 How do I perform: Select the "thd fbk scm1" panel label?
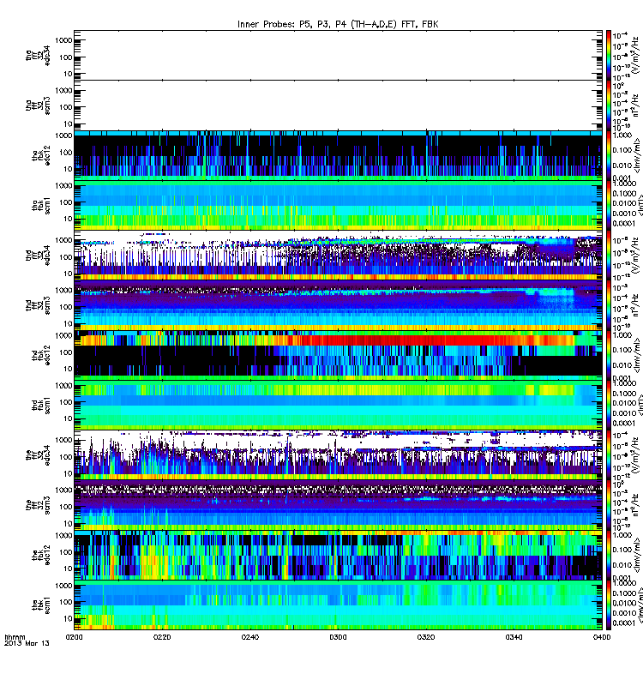(41, 405)
